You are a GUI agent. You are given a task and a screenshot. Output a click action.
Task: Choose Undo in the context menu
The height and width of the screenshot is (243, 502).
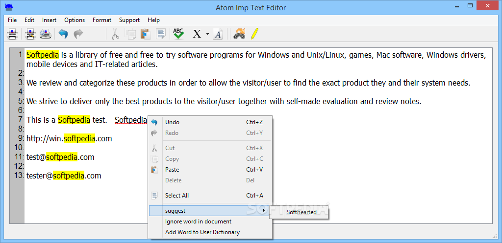(x=210, y=122)
